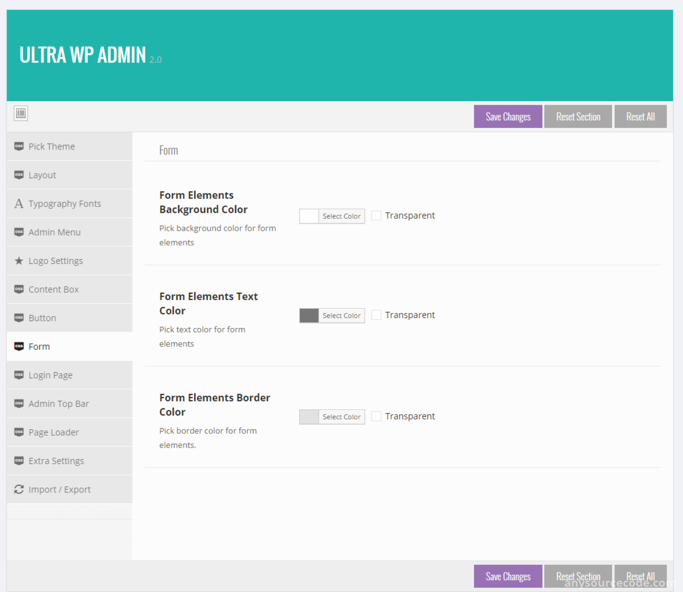This screenshot has width=683, height=592.
Task: Click the CSS icon beside Admin Top Bar
Action: click(19, 403)
